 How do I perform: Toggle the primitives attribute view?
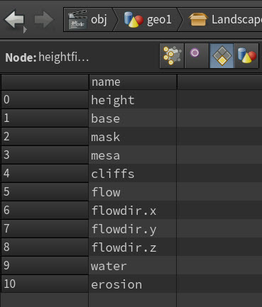[222, 56]
